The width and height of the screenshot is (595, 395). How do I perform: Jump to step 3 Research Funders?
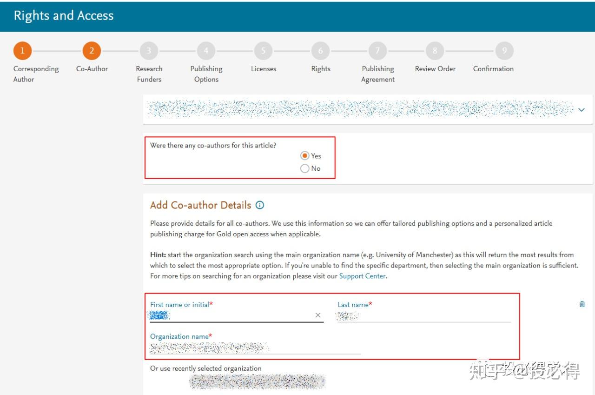click(x=149, y=51)
